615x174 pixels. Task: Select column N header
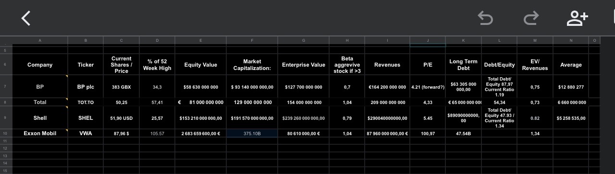point(571,41)
